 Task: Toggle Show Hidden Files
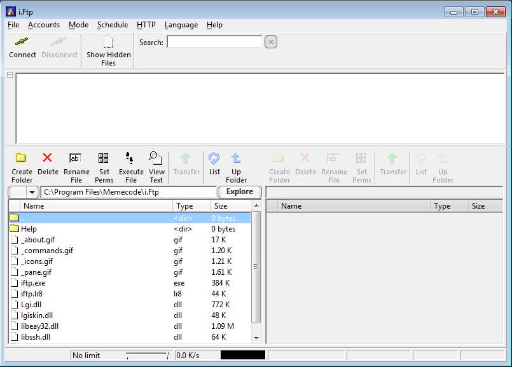click(108, 43)
